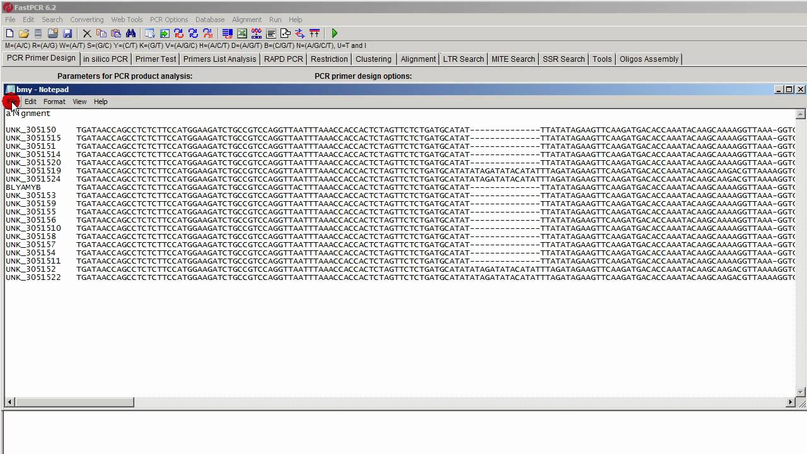Click the list with down-arrow icon after binoculars
The height and width of the screenshot is (454, 807).
(x=149, y=33)
